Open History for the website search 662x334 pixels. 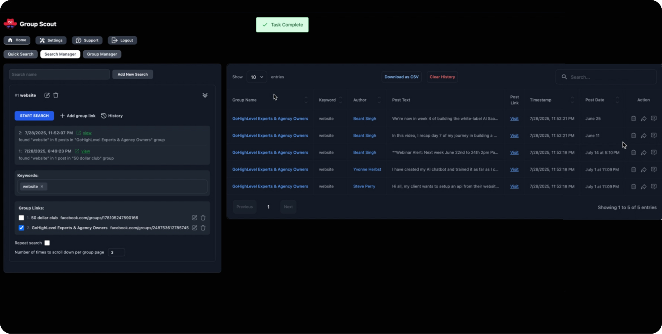[x=112, y=116]
